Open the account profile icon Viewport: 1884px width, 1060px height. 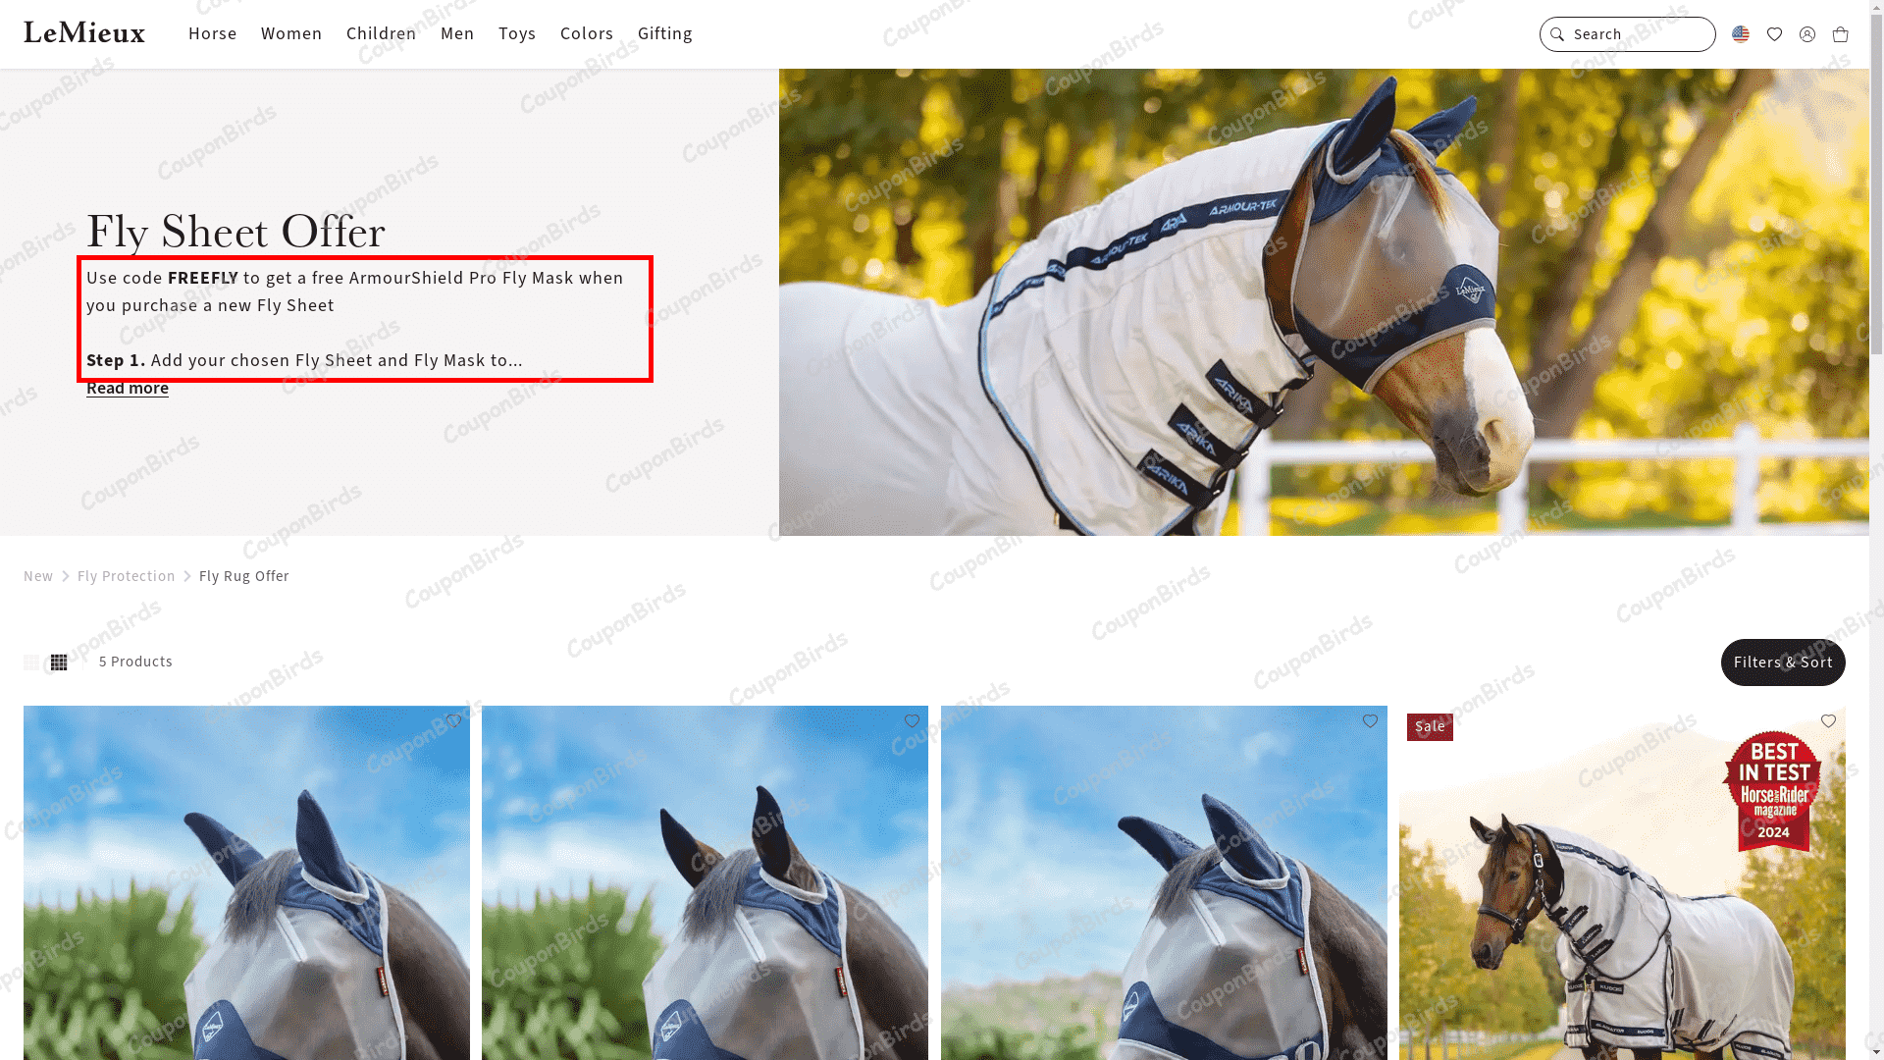coord(1807,34)
